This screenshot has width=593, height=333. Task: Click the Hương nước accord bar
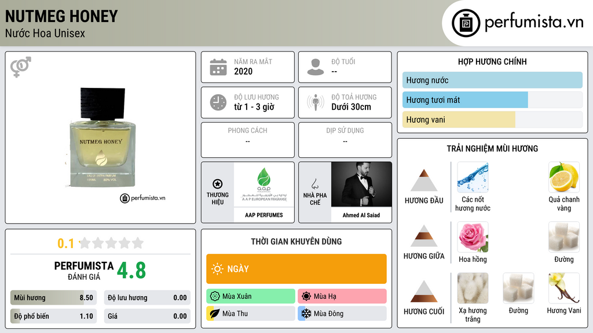(492, 80)
